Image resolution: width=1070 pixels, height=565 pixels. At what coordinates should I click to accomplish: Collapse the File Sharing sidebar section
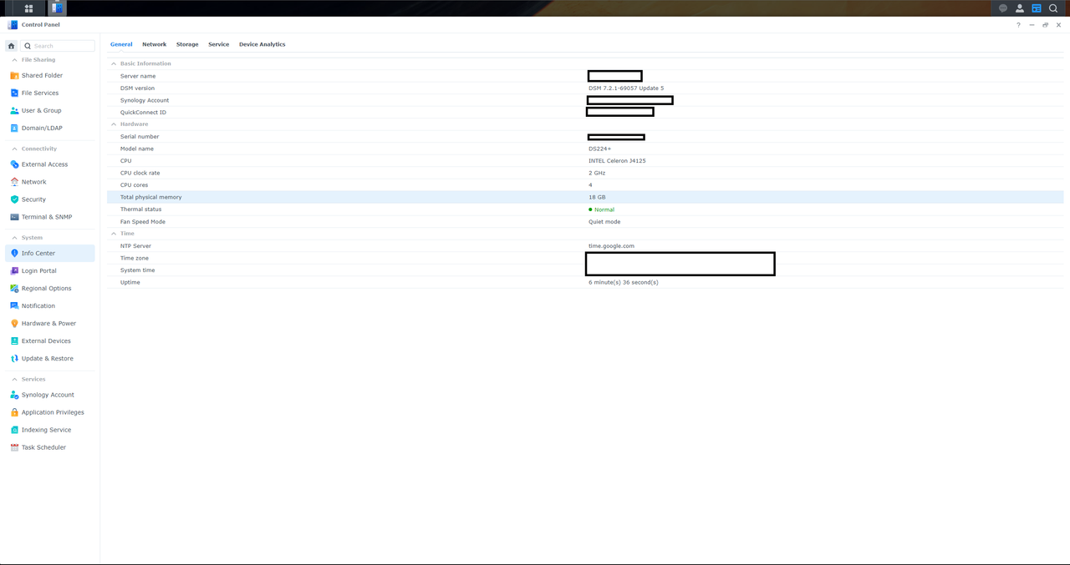click(14, 60)
